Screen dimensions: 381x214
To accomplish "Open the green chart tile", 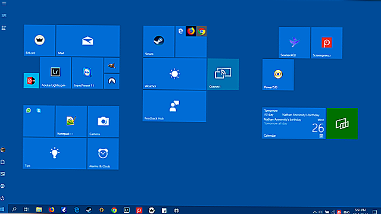I will pos(342,124).
